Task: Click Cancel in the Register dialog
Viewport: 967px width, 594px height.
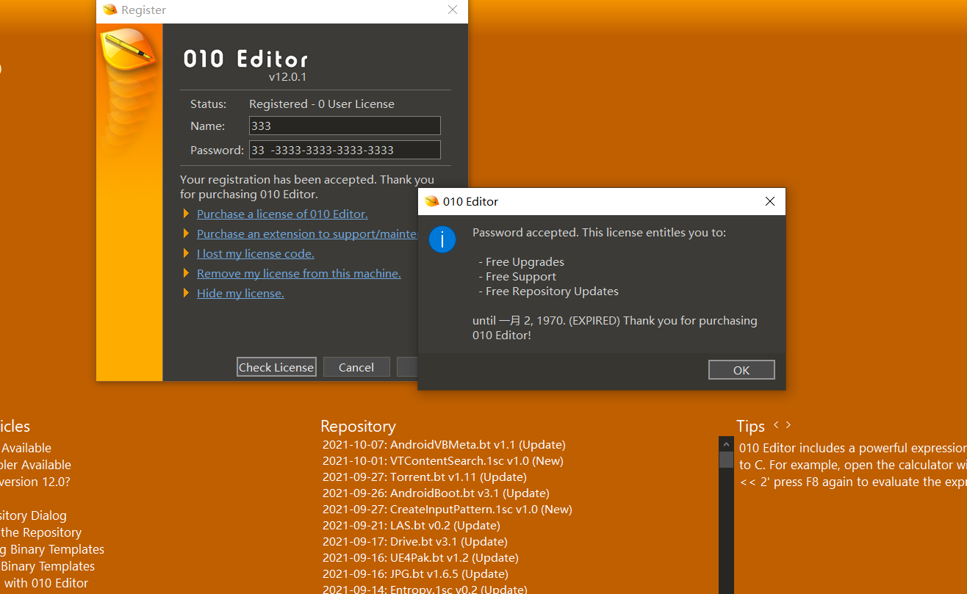Action: click(x=356, y=367)
